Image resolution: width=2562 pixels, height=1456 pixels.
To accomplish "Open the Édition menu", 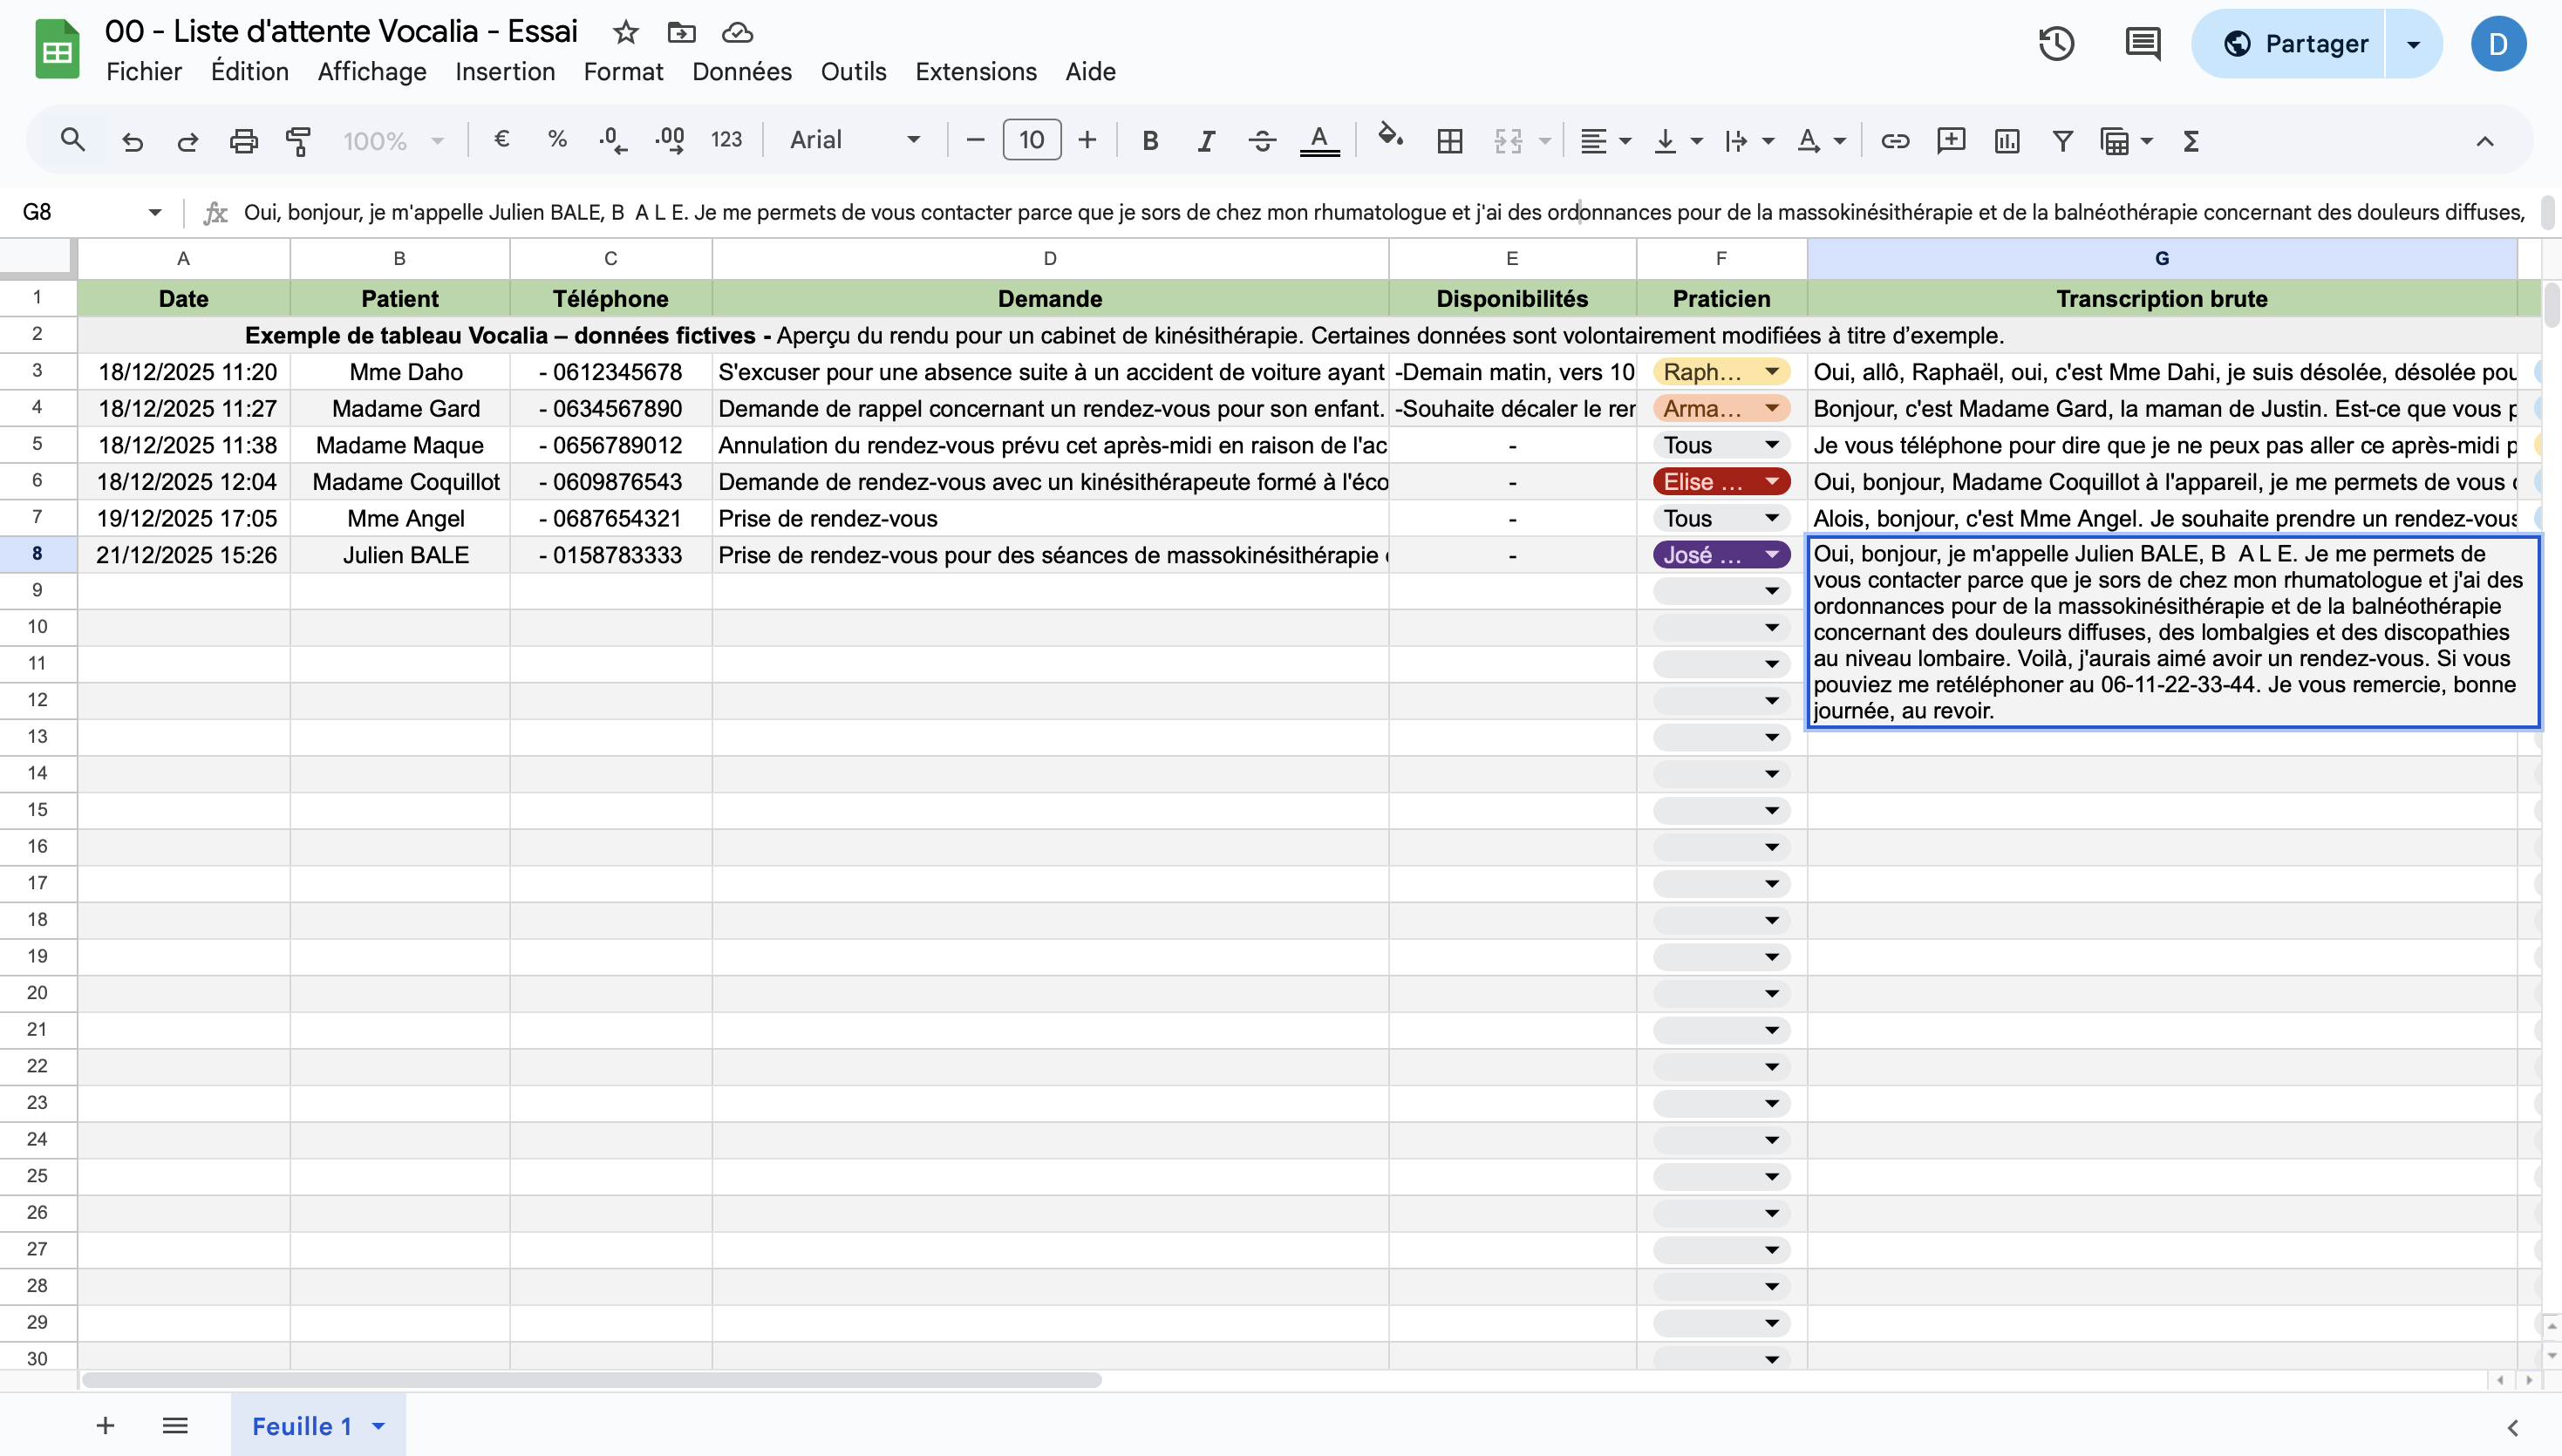I will coord(250,72).
